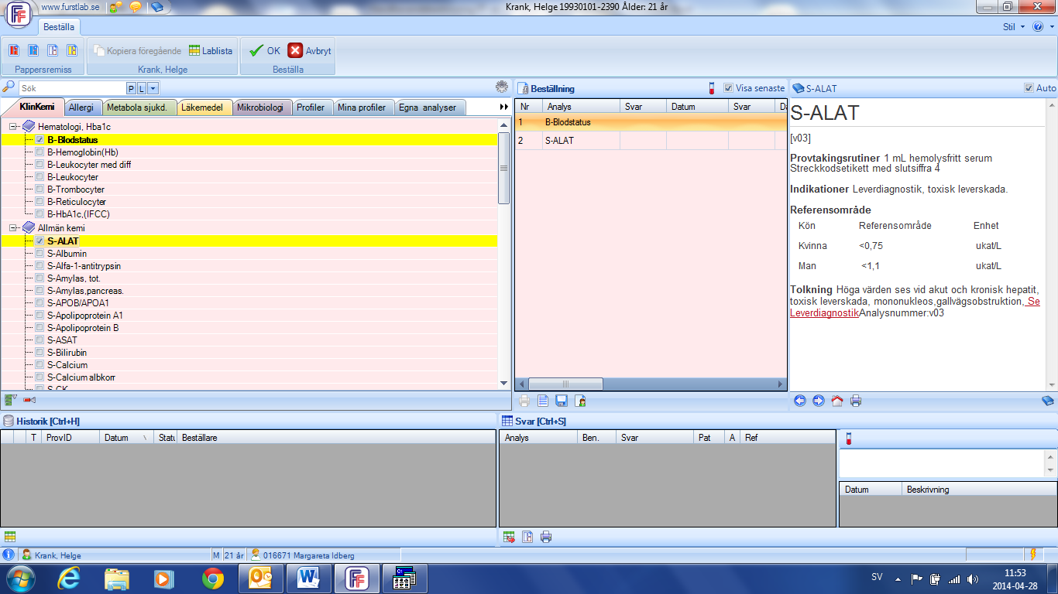Toggle the P search filter button
Image resolution: width=1058 pixels, height=594 pixels.
(x=131, y=89)
